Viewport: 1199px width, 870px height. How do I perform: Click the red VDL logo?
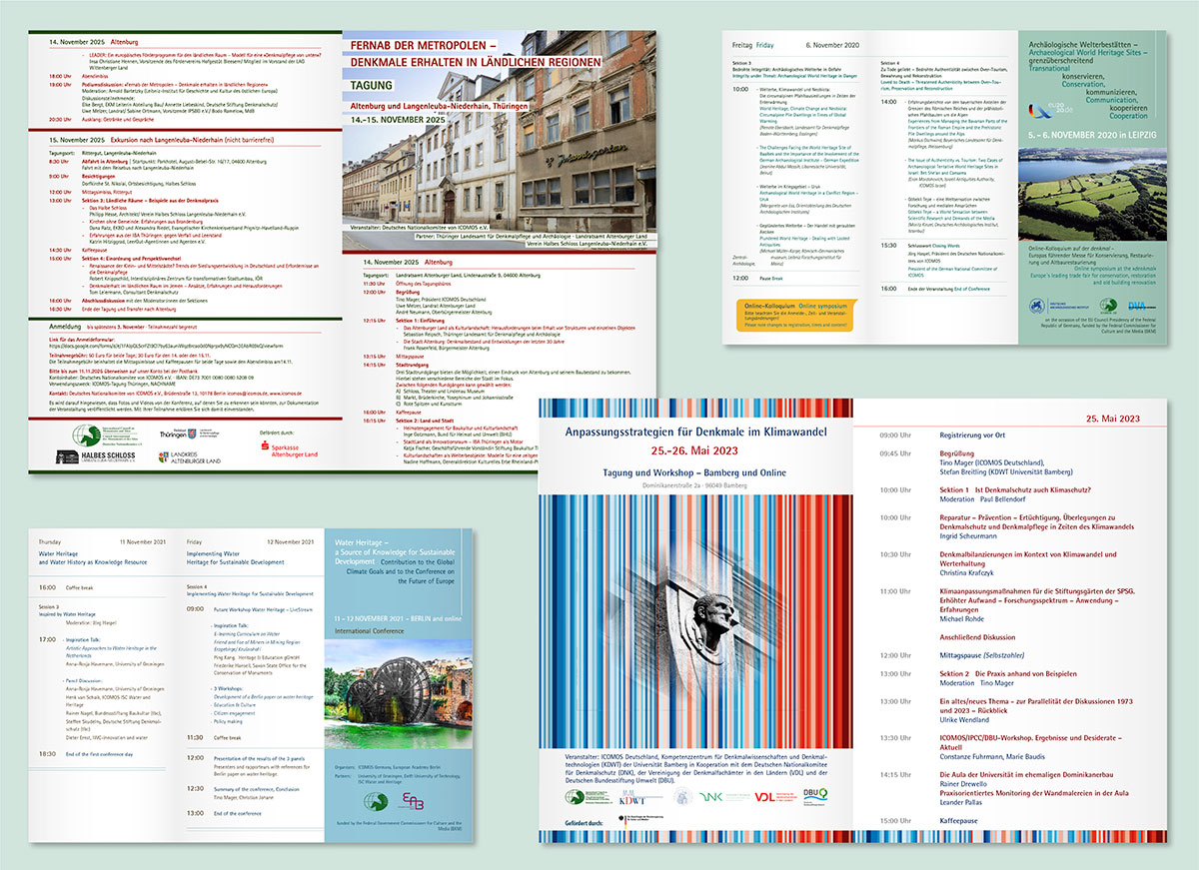click(763, 797)
